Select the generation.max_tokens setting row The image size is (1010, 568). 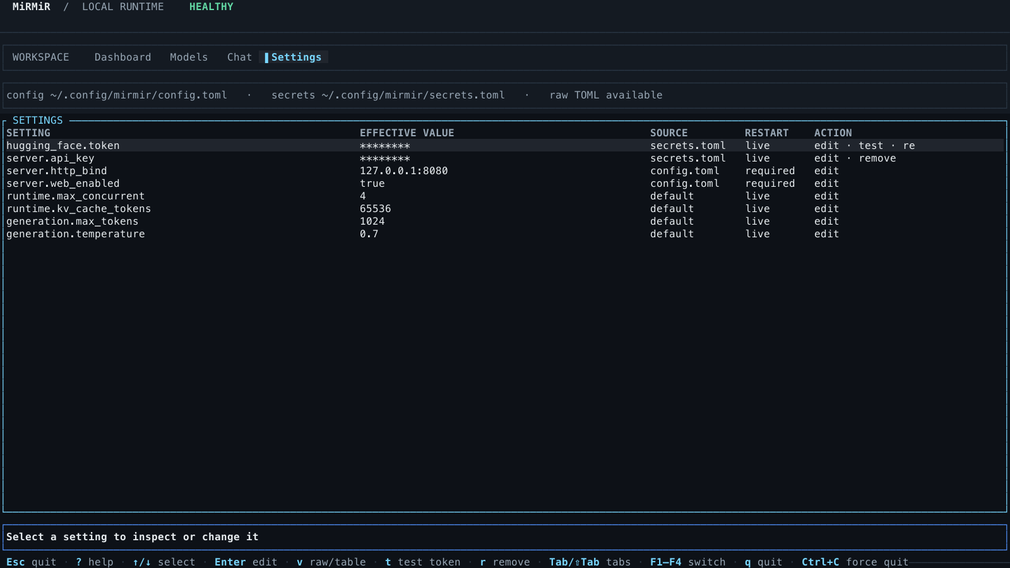504,222
